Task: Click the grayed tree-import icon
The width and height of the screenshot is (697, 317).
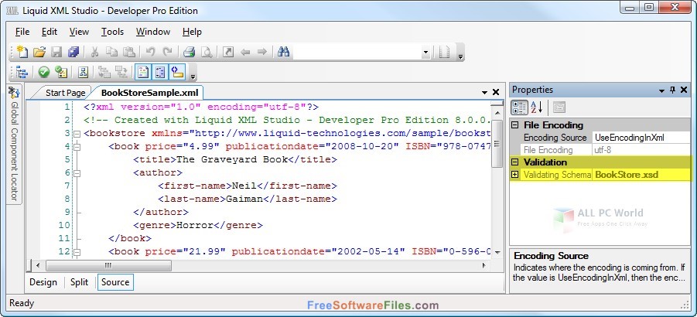Action: 104,72
